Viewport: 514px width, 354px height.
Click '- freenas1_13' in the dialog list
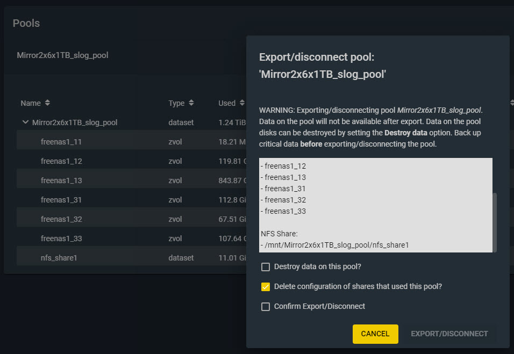pyautogui.click(x=283, y=177)
